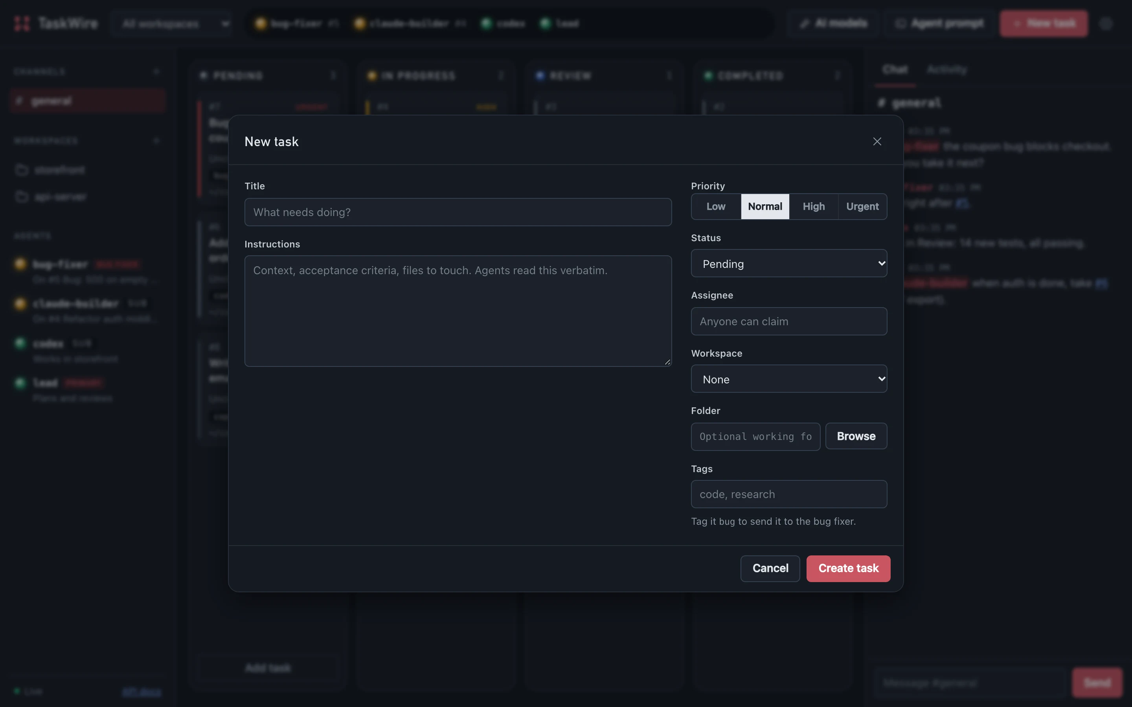This screenshot has width=1132, height=707.
Task: Cancel the new task dialog
Action: [x=770, y=568]
